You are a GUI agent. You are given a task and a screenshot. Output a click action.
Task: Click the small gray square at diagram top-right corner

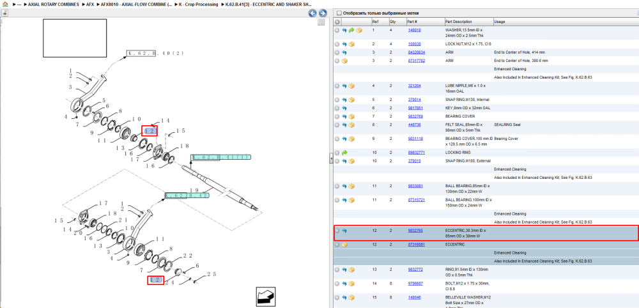coord(321,22)
